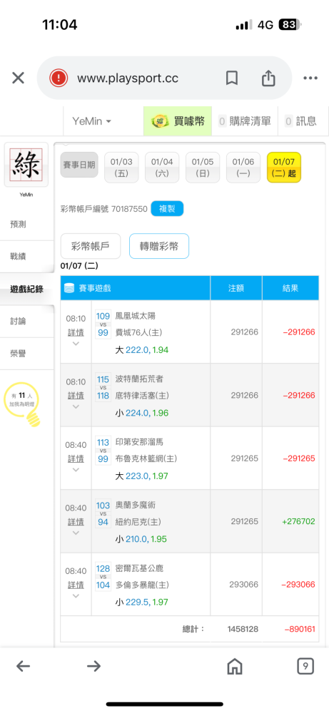Tap the share icon in address bar
Viewport: 329px width, 713px height.
[x=268, y=78]
